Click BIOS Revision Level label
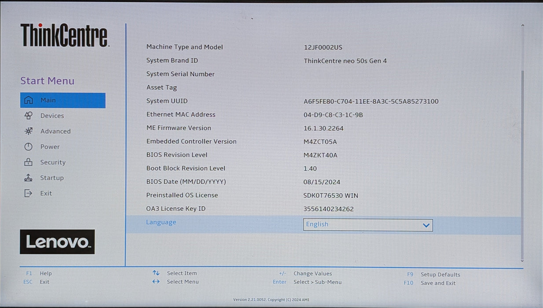 [x=177, y=155]
